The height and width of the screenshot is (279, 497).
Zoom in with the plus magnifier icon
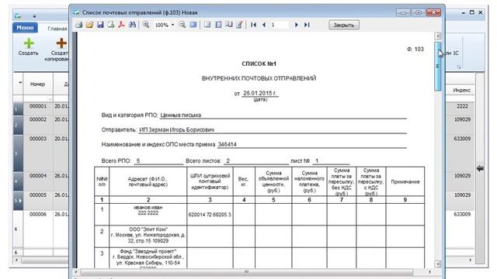[x=146, y=25]
